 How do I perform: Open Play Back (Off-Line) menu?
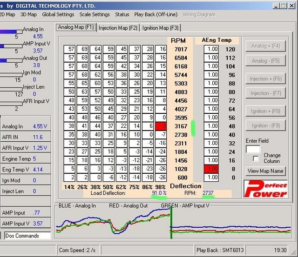click(156, 14)
